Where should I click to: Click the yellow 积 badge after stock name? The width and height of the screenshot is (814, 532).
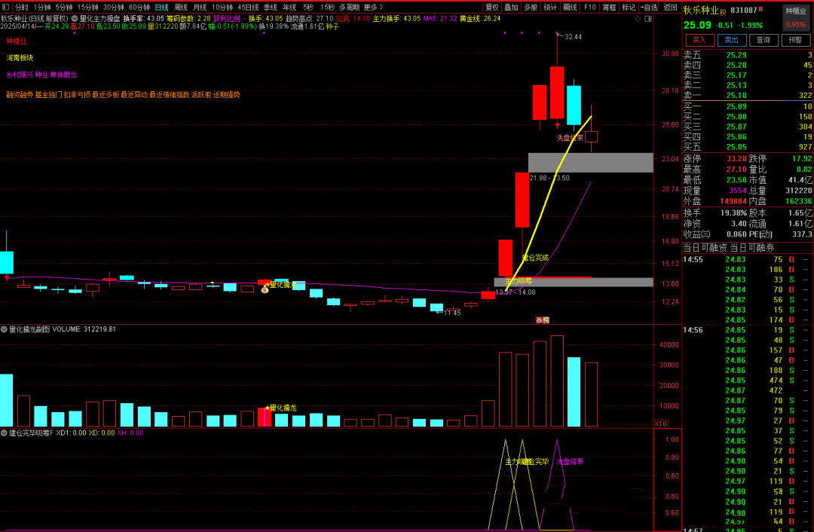(x=724, y=11)
